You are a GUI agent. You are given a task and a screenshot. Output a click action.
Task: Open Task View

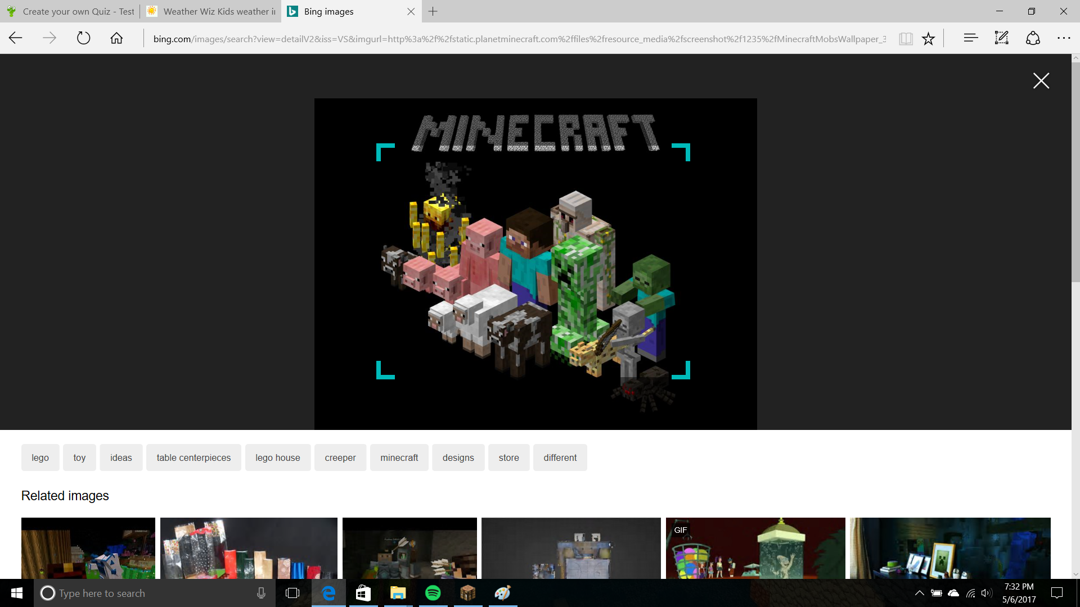click(292, 593)
